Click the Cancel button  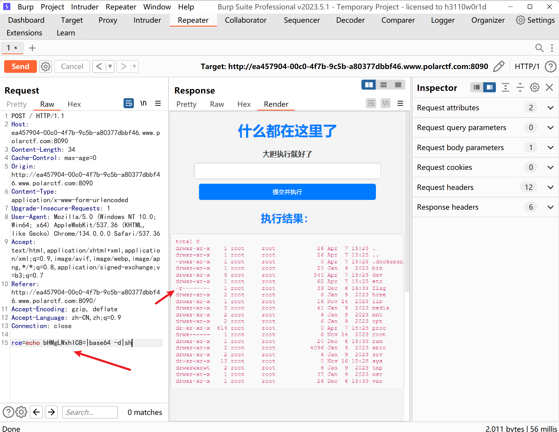(x=72, y=66)
